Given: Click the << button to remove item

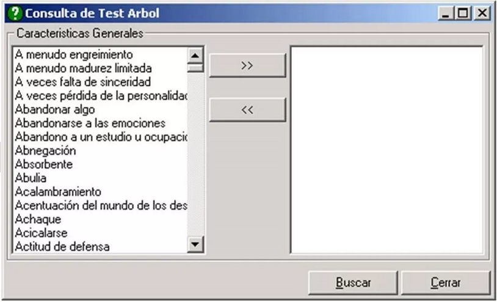Looking at the screenshot, I should [x=247, y=110].
